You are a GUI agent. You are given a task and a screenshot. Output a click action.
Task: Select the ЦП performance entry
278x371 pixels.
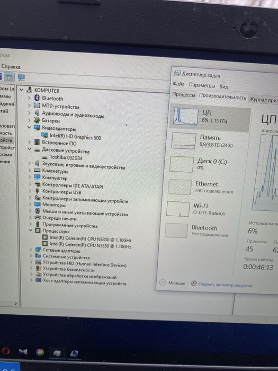210,118
